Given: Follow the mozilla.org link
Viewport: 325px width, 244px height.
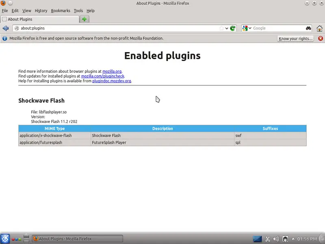Looking at the screenshot, I should [112, 72].
